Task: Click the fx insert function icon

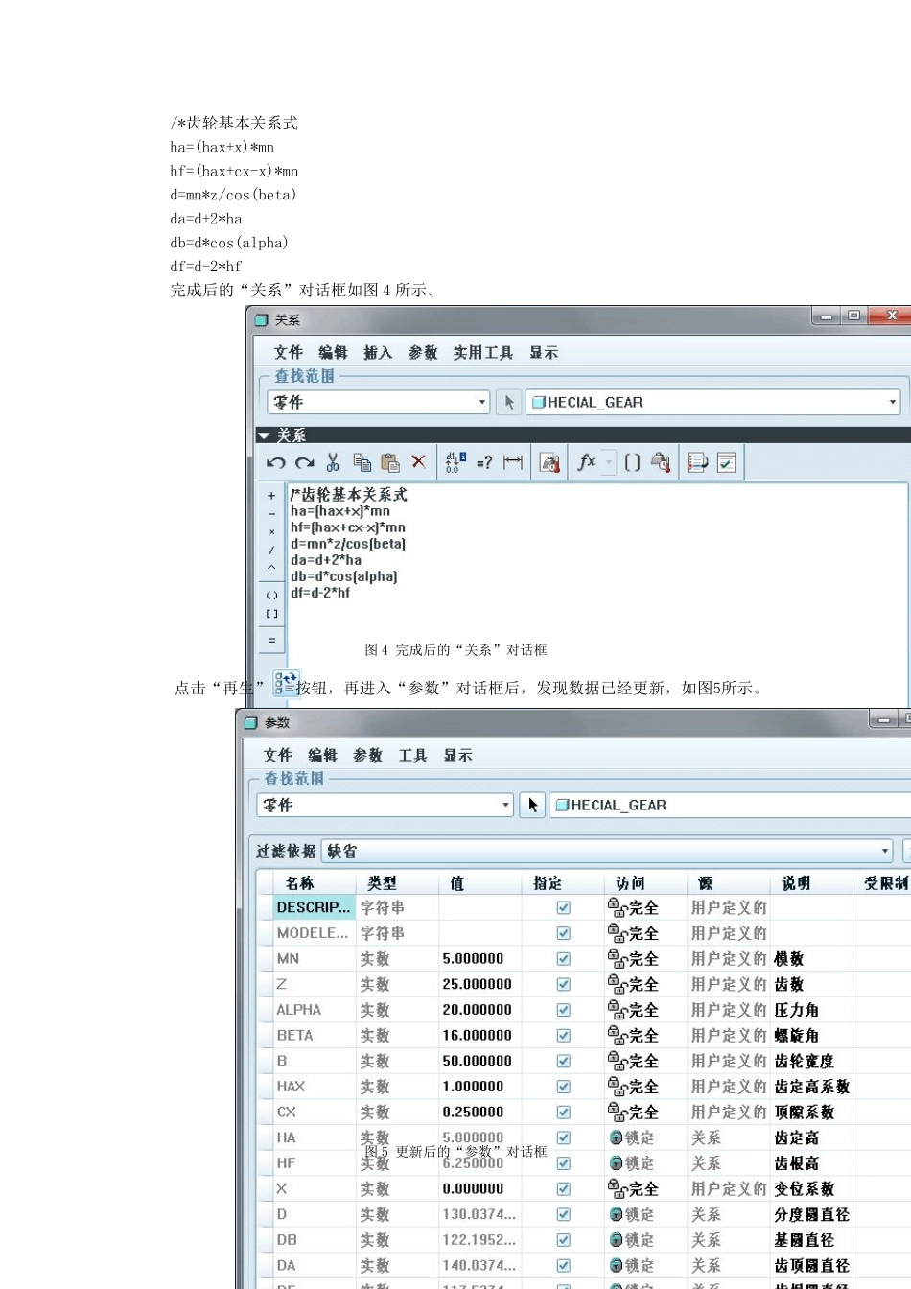Action: click(x=586, y=462)
